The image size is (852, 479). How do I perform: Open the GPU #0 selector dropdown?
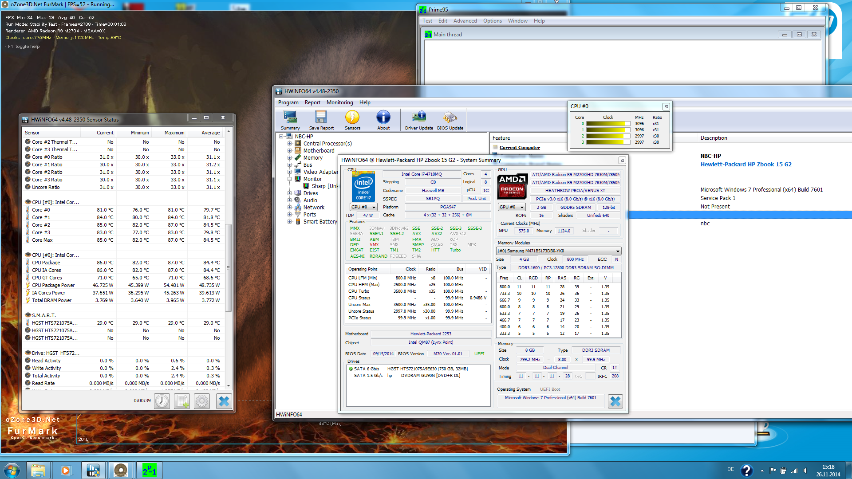(512, 207)
